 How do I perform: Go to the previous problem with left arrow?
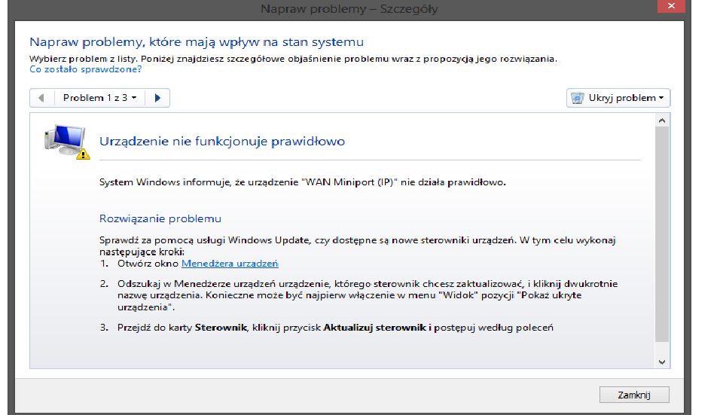(41, 98)
